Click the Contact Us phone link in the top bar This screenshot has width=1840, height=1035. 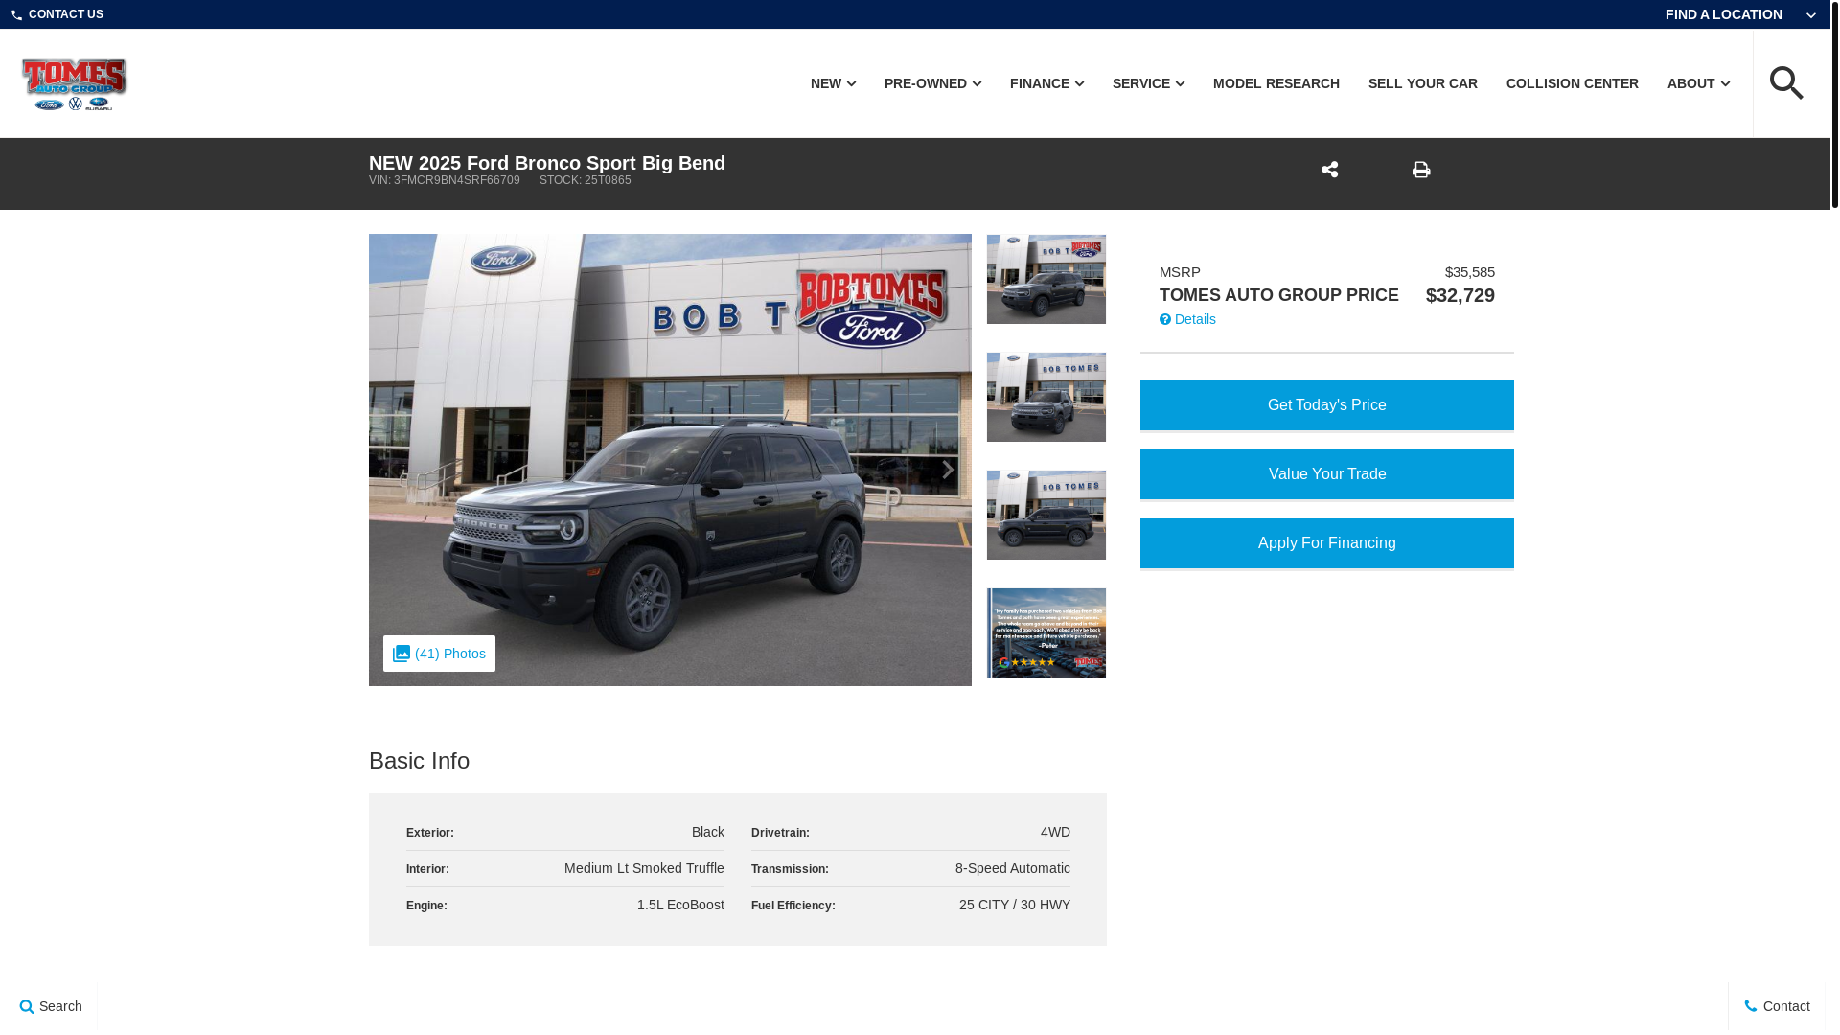57,14
